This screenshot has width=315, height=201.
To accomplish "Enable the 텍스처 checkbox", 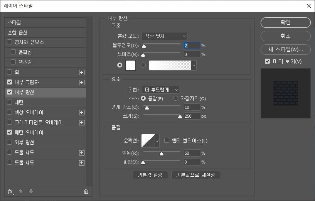I will 13,62.
